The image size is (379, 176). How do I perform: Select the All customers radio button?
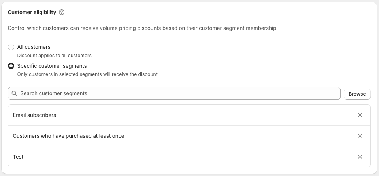click(x=11, y=47)
